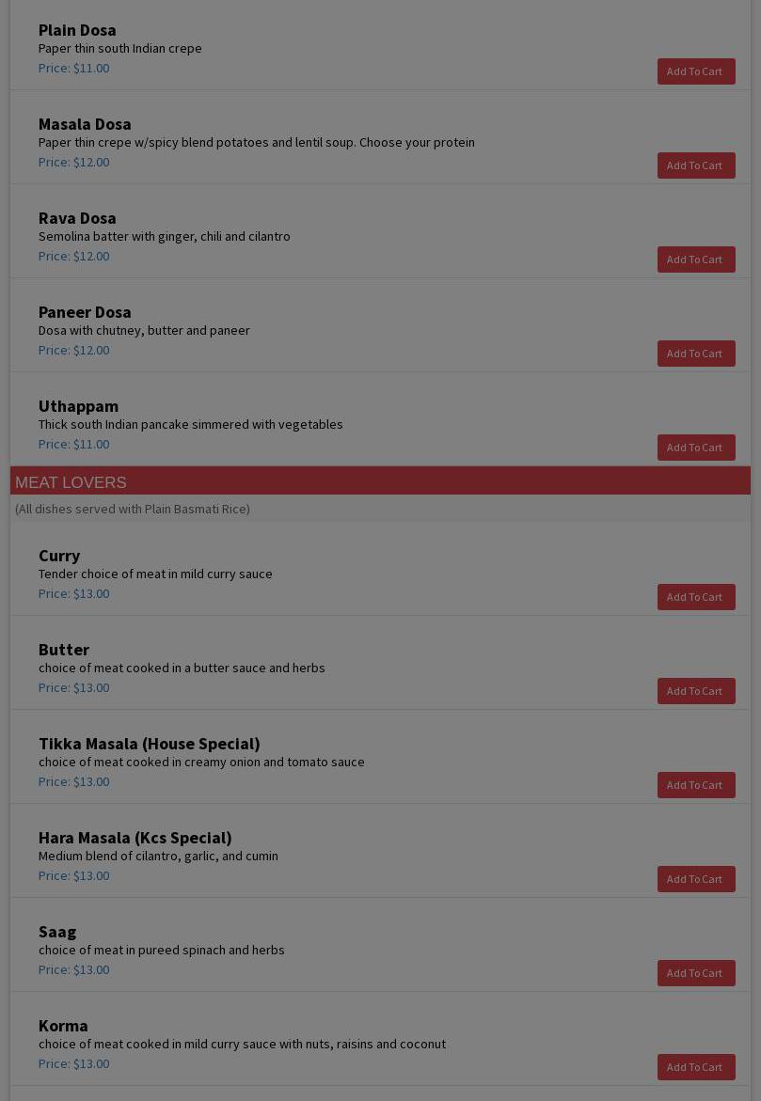Screen dimensions: 761x1101
Task: Add Curry dish to cart
Action: (x=695, y=597)
